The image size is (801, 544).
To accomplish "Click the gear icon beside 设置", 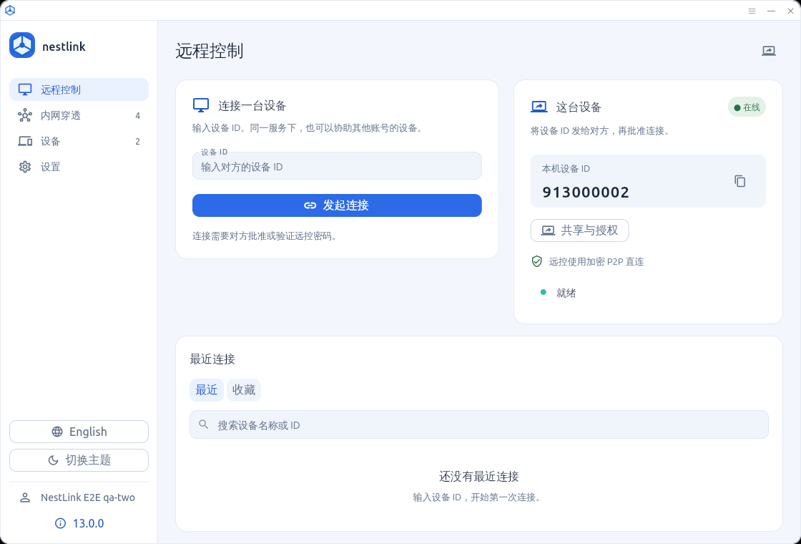I will click(x=25, y=167).
